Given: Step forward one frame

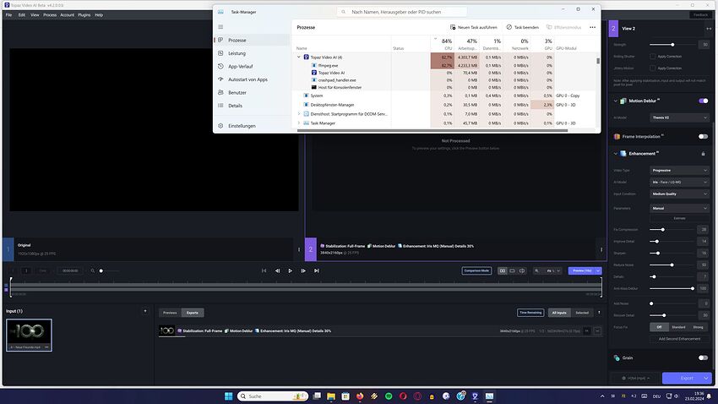Looking at the screenshot, I should tap(303, 270).
